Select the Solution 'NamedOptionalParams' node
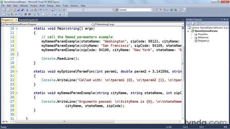This screenshot has width=230, height=129. tap(210, 28)
